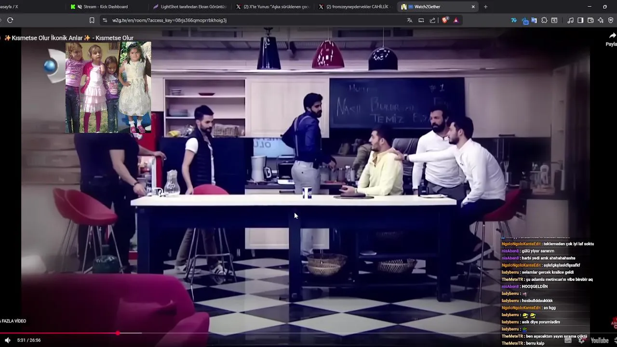617x347 pixels.
Task: Click chat message 'hosbullddduukkkk'
Action: click(x=537, y=301)
